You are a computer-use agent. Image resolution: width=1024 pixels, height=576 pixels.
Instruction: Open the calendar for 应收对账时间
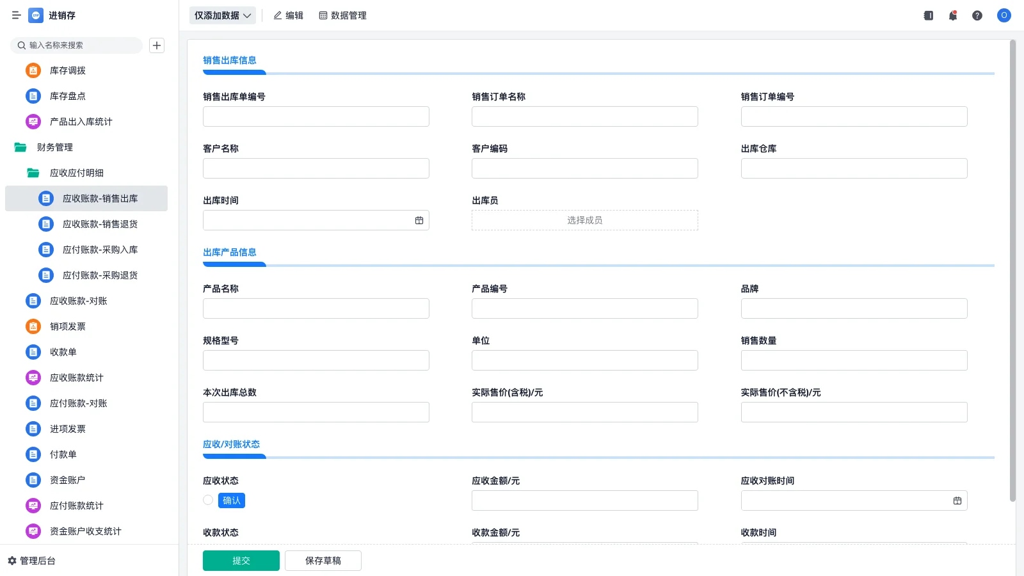[957, 500]
